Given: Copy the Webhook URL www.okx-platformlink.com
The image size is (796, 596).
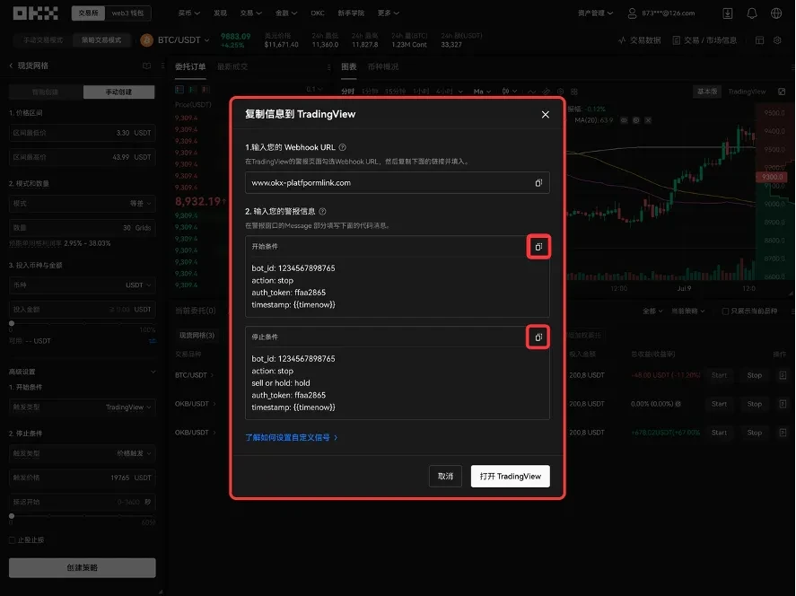Looking at the screenshot, I should coord(538,183).
